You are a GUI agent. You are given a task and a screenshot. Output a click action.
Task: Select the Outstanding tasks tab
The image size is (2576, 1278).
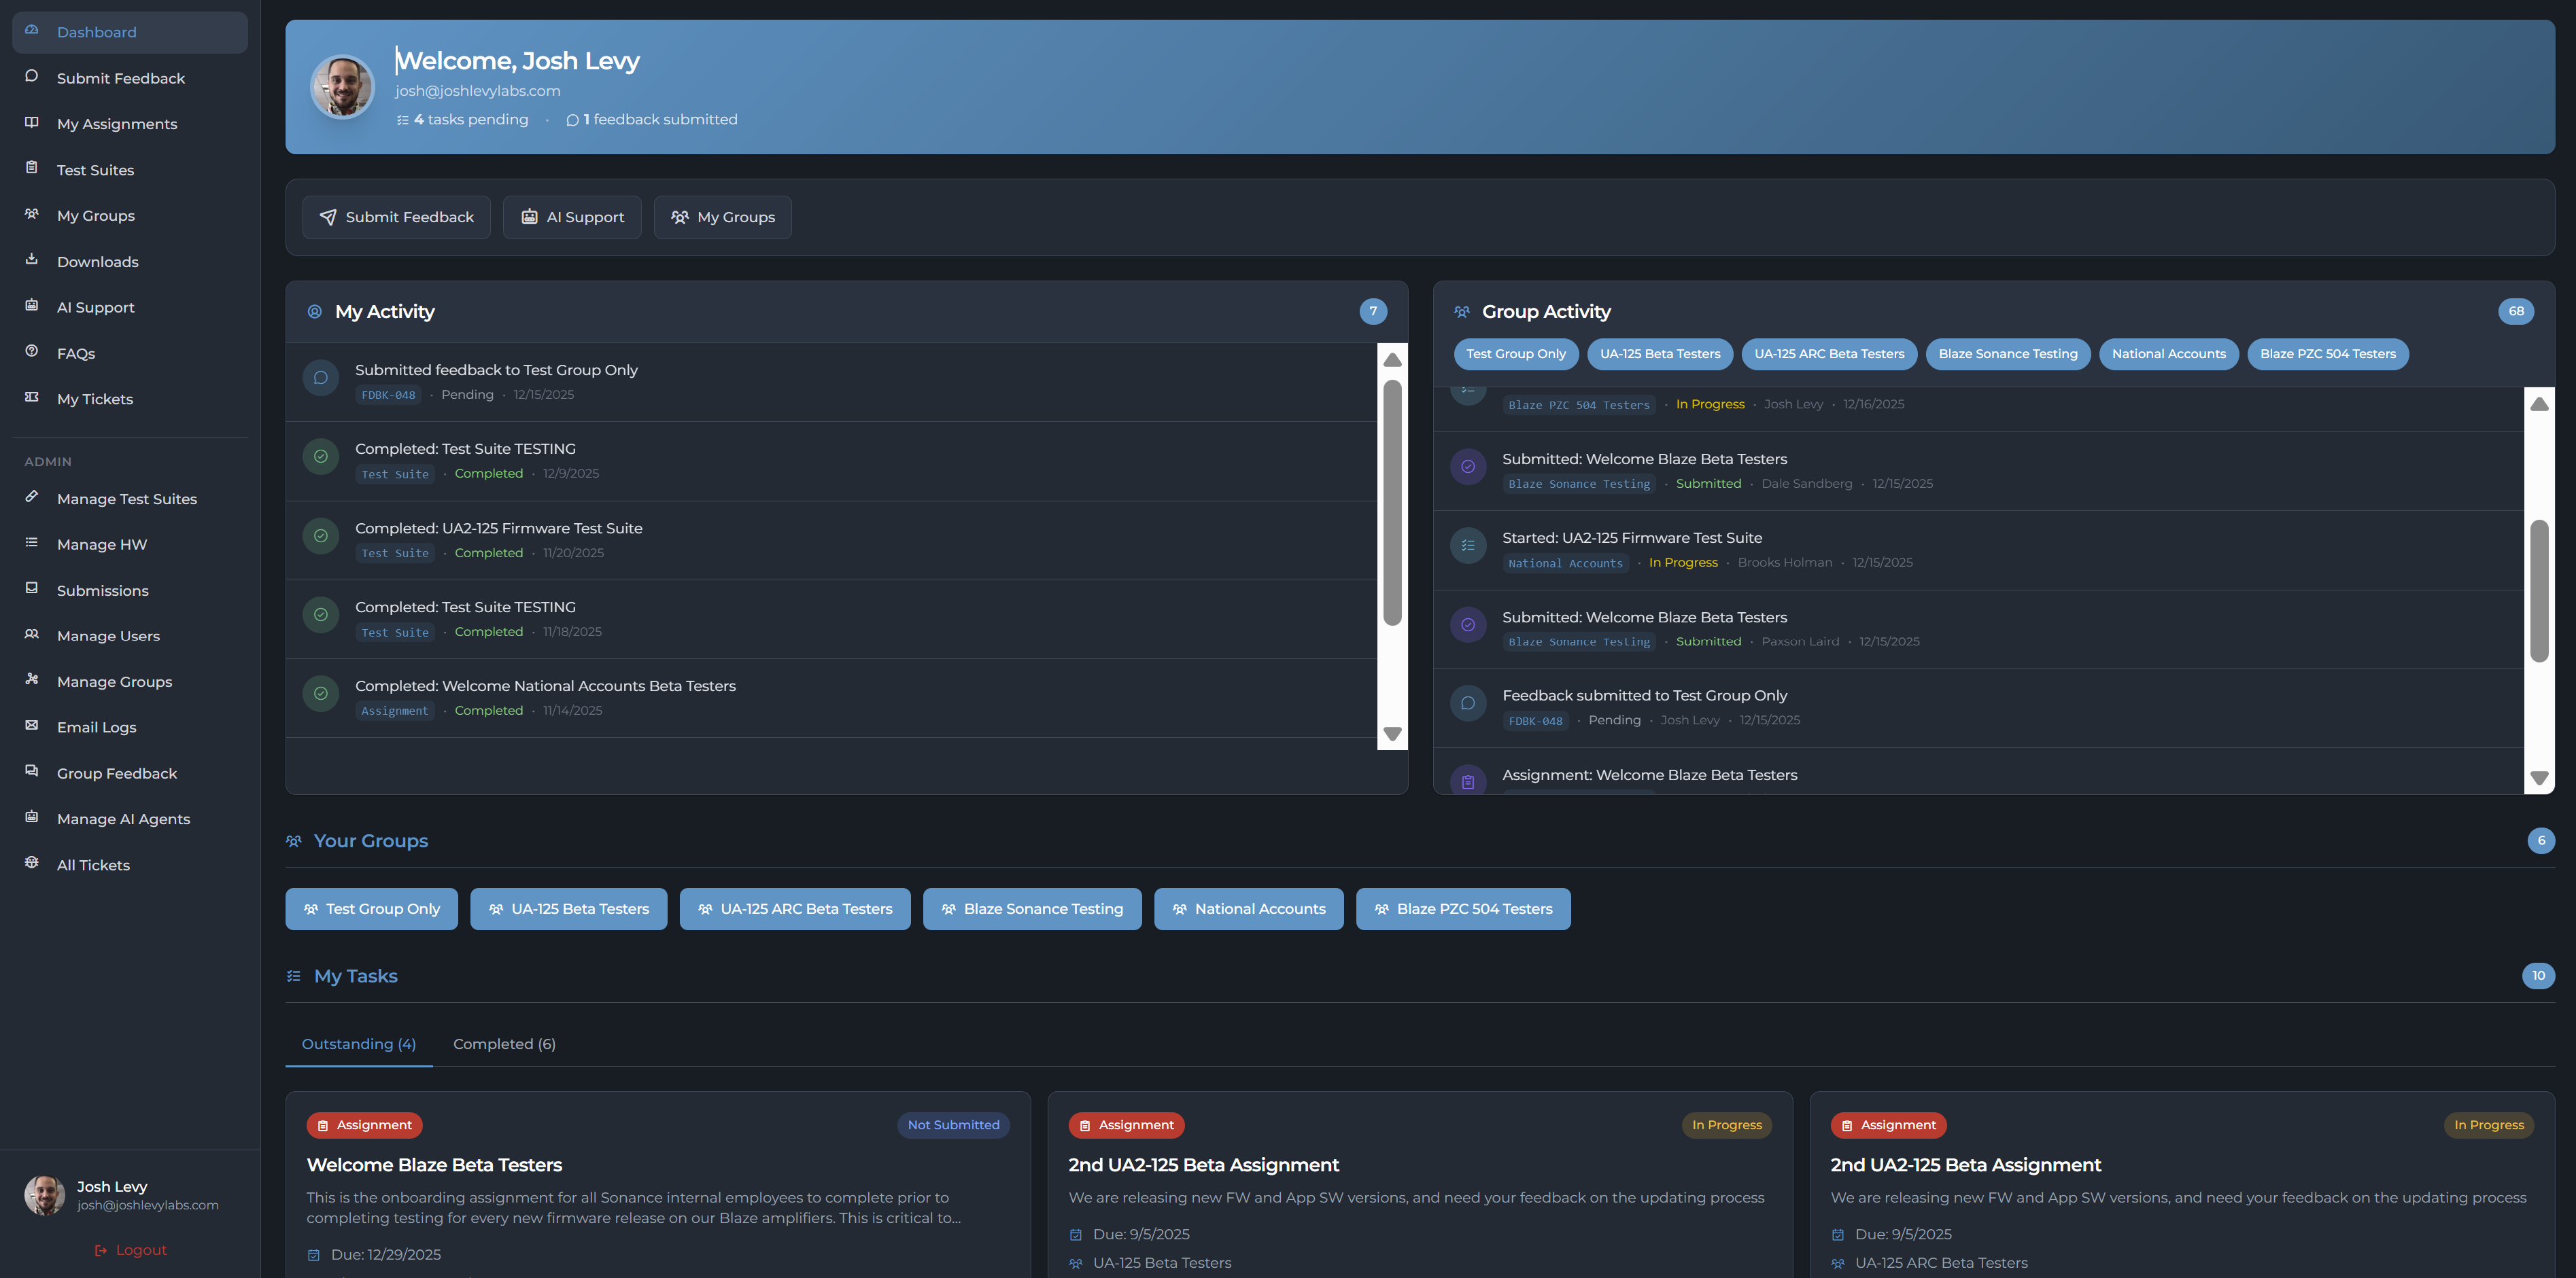tap(358, 1043)
